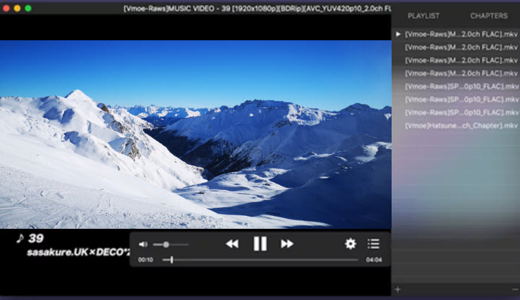The height and width of the screenshot is (300, 520).
Task: Adjust the volume slider knob
Action: [x=166, y=245]
